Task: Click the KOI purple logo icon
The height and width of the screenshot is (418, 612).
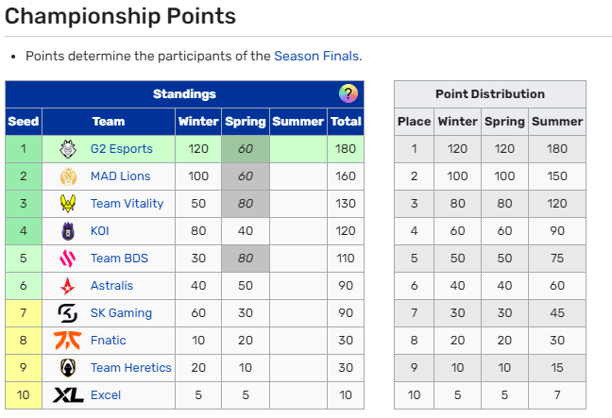Action: pyautogui.click(x=68, y=231)
